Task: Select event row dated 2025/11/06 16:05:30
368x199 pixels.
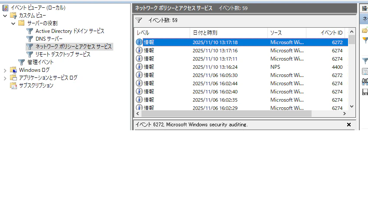Action: point(241,75)
